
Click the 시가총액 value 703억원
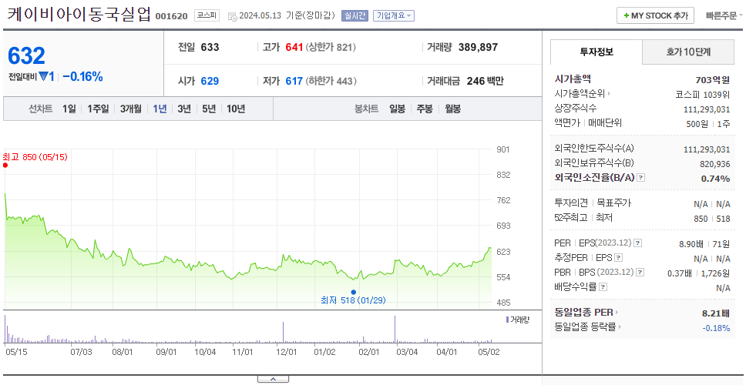click(712, 80)
